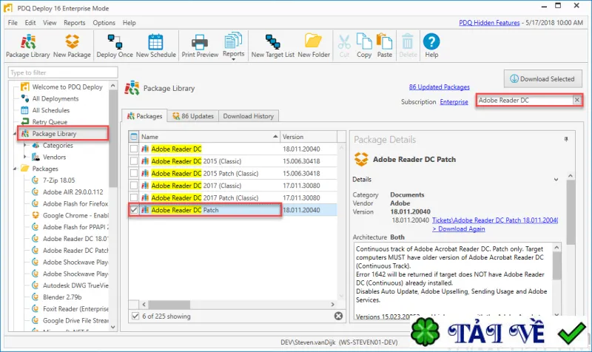Collapse the Package Library tree node
Image resolution: width=592 pixels, height=352 pixels.
[15, 134]
